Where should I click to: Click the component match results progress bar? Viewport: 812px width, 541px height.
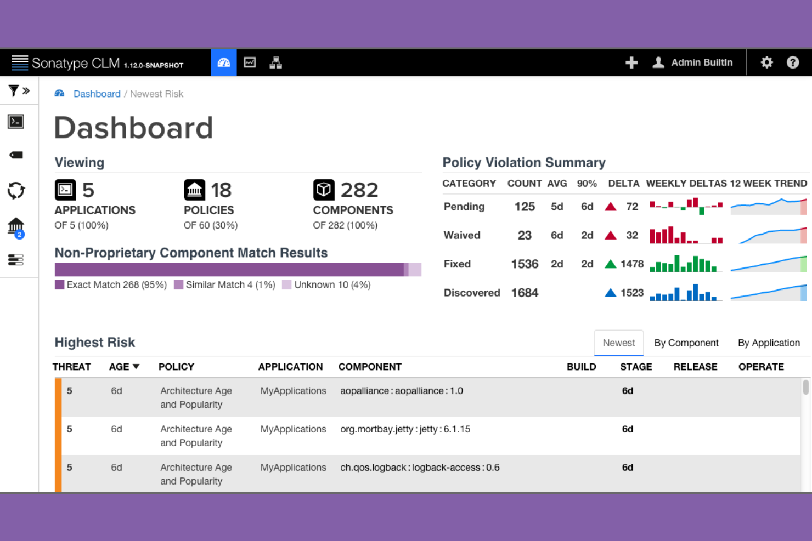coord(238,269)
